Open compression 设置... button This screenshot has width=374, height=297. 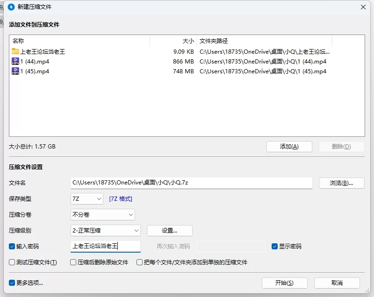(x=170, y=231)
